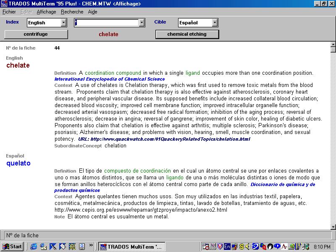Follow the compuesto de coordinación cross-reference
336x252 pixels.
click(138, 171)
